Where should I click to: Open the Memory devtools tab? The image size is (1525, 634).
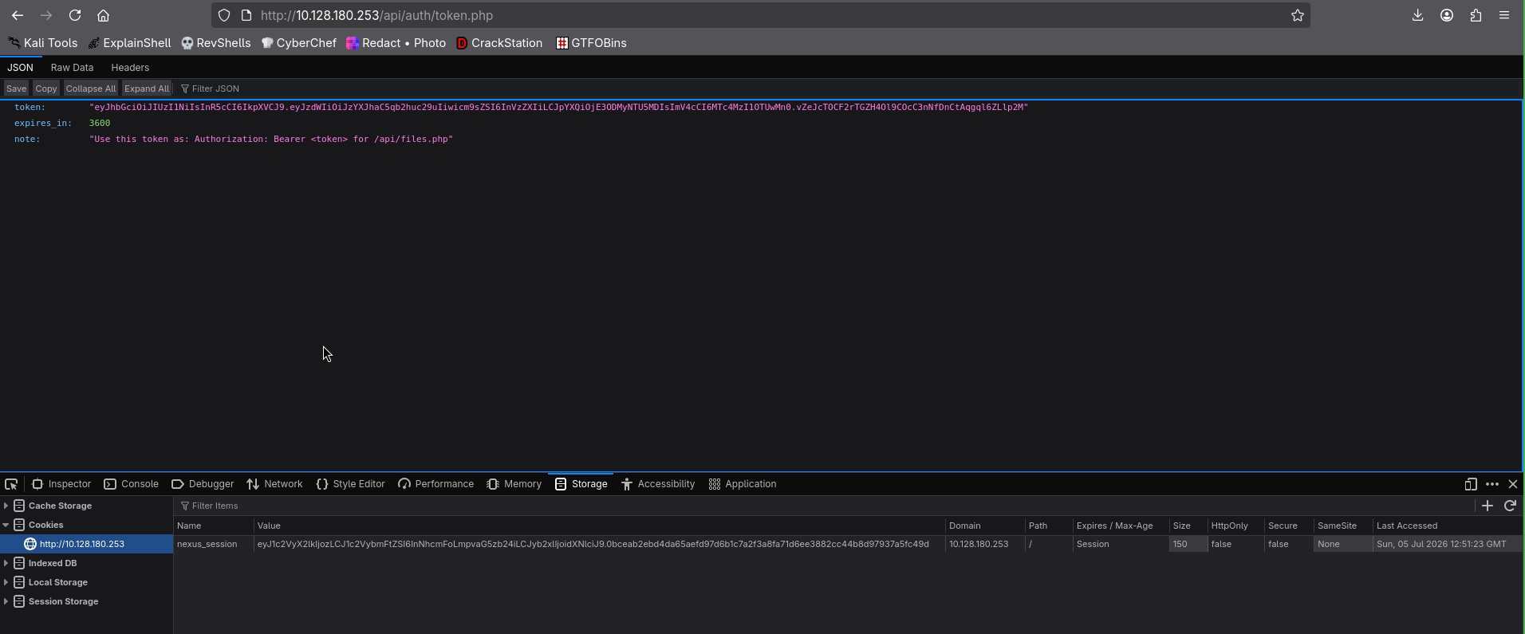[514, 484]
